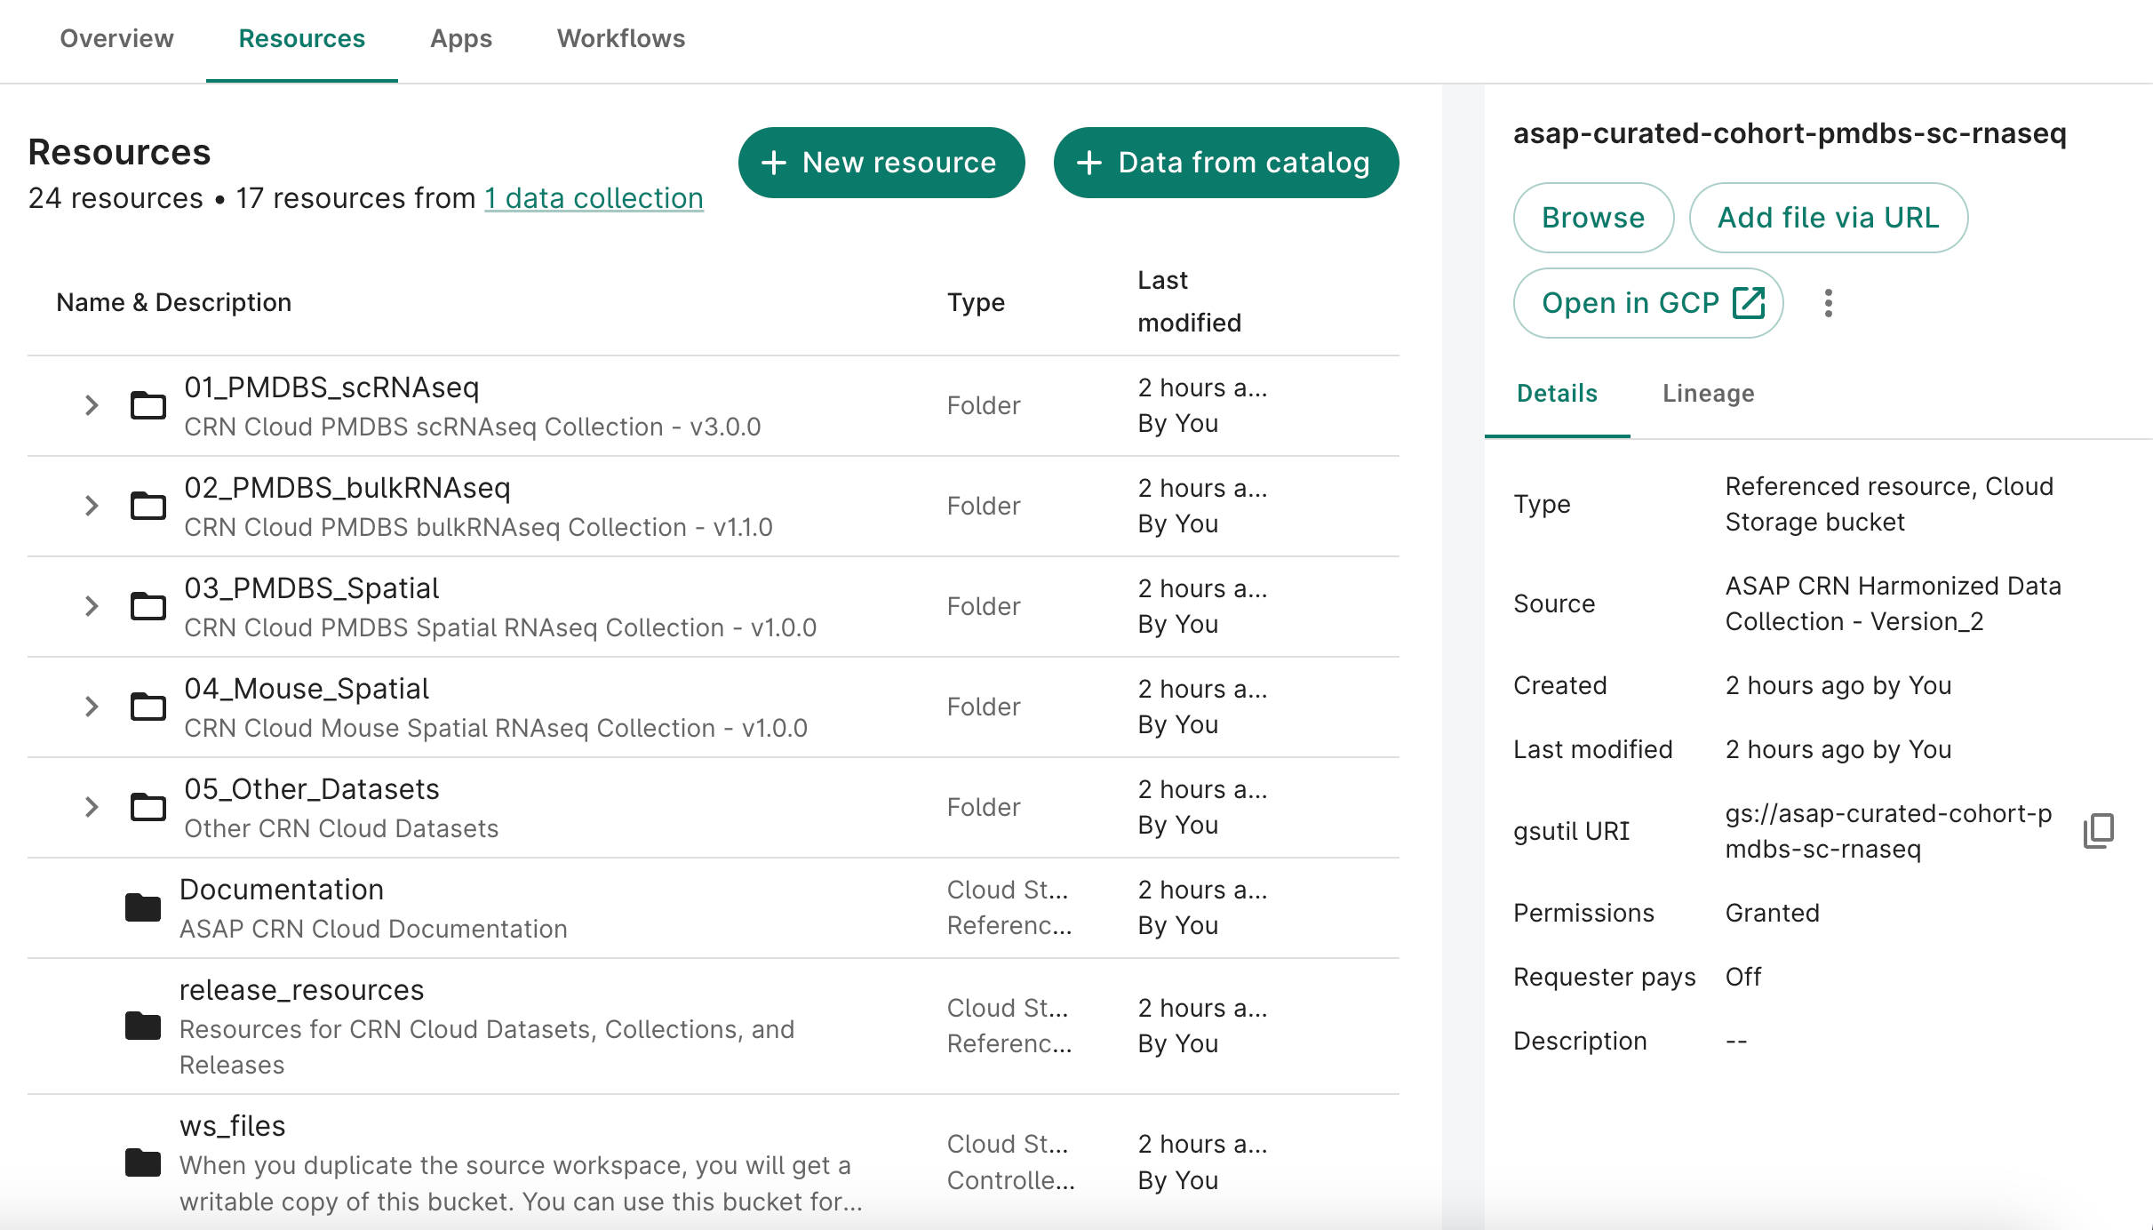
Task: Copy the gsutil URI to clipboard
Action: point(2098,831)
